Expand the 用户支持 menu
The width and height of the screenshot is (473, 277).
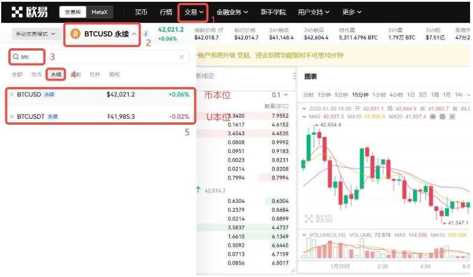pos(314,12)
